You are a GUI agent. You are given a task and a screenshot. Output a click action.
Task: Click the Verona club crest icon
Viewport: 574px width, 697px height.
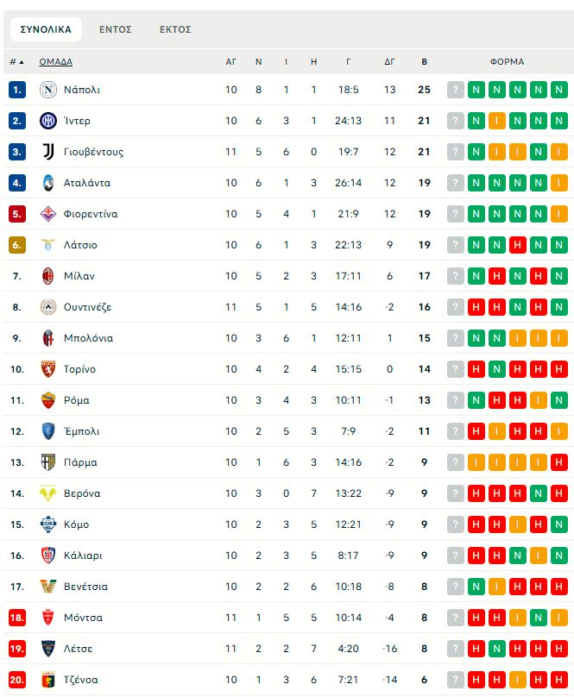click(x=48, y=493)
